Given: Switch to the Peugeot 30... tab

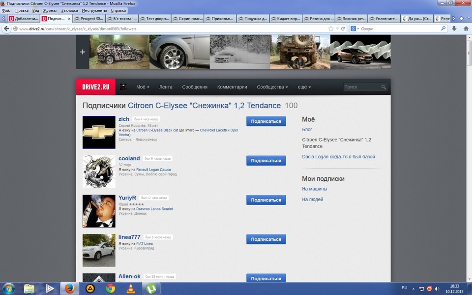Looking at the screenshot, I should 89,19.
